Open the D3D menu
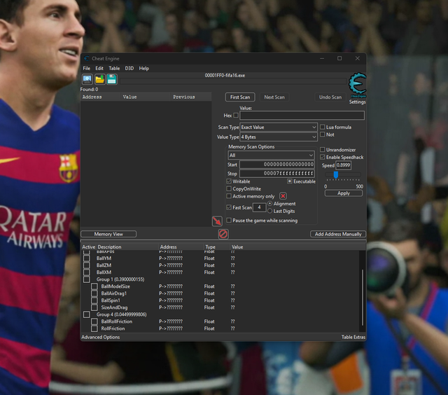 click(x=129, y=69)
